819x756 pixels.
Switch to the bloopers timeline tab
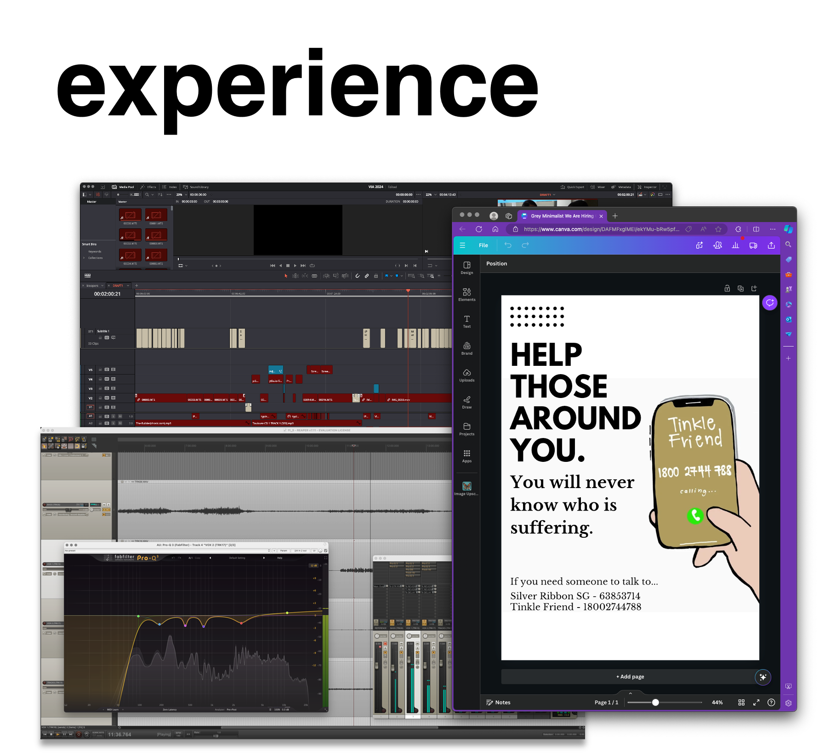[92, 286]
